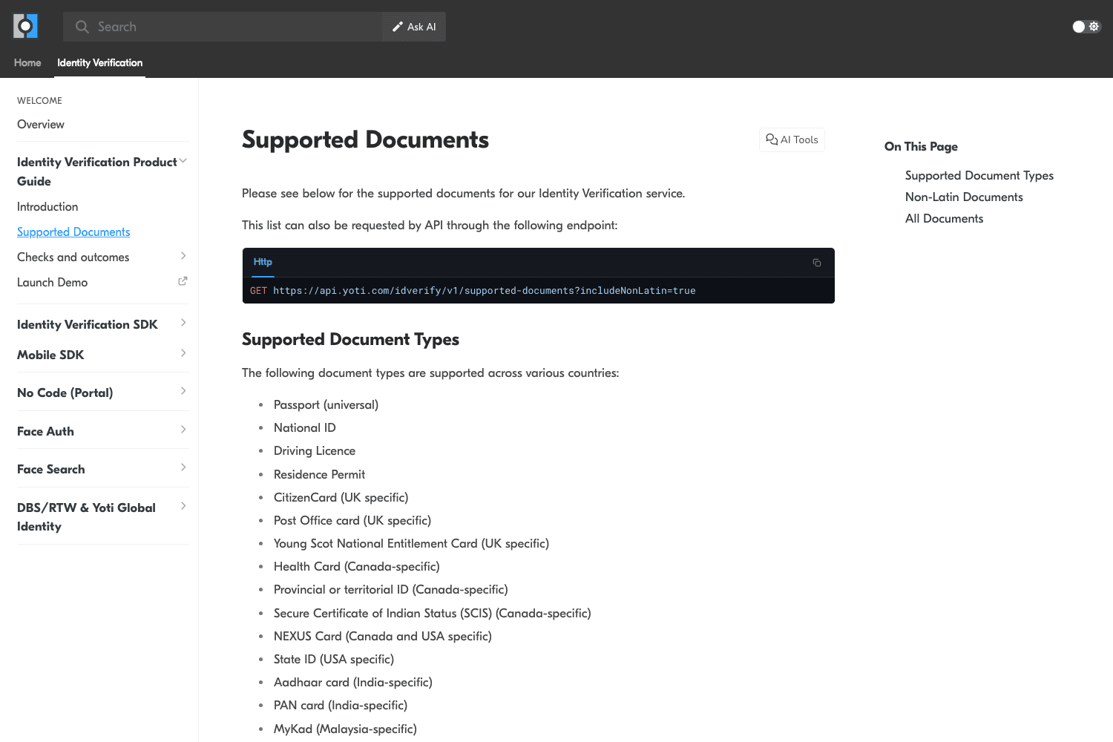Click 'Health Card (Canada-specific)' item
Image resolution: width=1113 pixels, height=742 pixels.
pyautogui.click(x=357, y=566)
